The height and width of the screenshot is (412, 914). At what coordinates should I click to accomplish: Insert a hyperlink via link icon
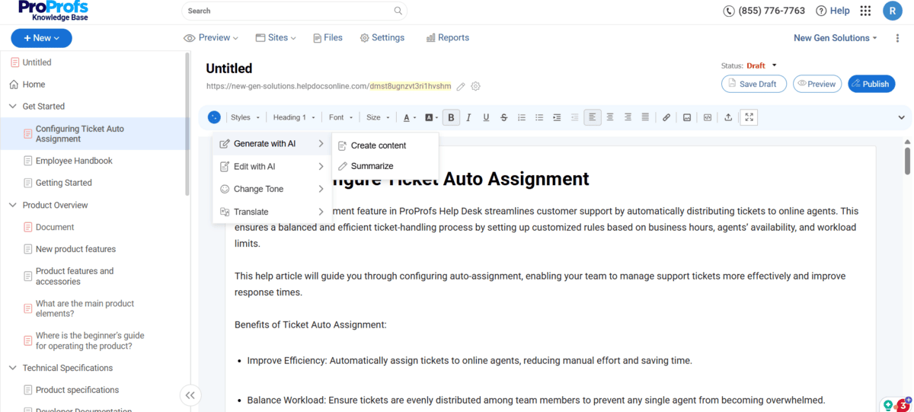666,117
